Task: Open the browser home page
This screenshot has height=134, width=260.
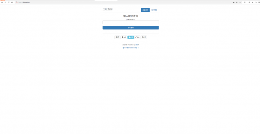Action: point(12,2)
